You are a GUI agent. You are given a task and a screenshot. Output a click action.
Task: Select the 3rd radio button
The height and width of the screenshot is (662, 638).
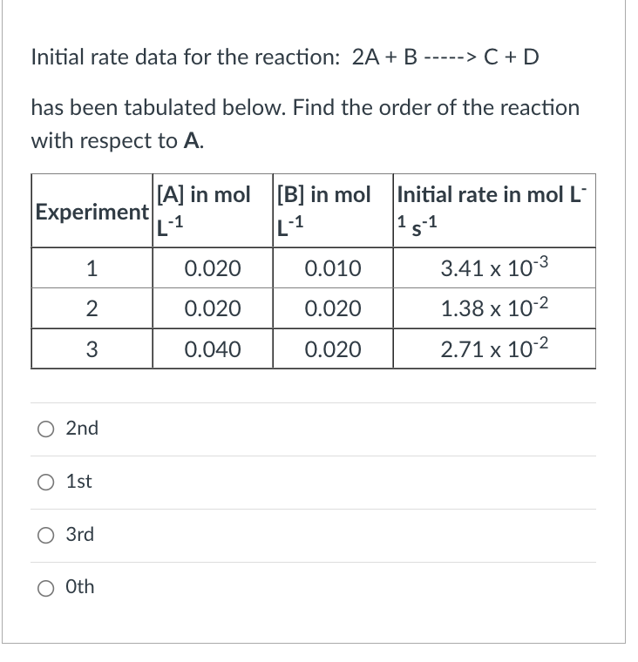[x=45, y=535]
